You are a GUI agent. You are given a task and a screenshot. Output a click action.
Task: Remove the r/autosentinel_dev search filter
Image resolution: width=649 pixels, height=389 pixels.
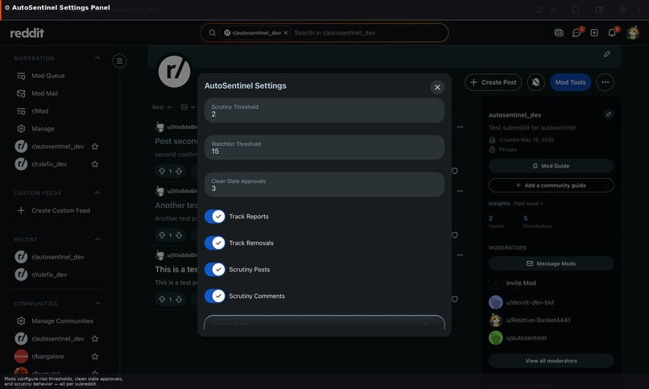point(286,33)
